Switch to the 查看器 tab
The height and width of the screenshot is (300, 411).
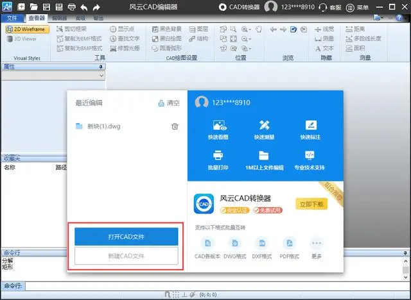[x=37, y=18]
